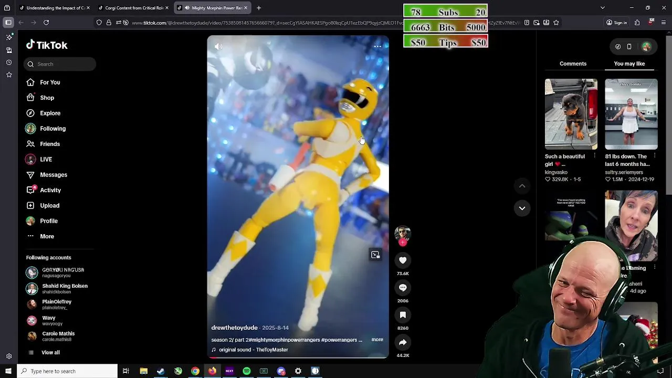Click the #powerrangers hashtag
The width and height of the screenshot is (672, 378).
[x=339, y=340]
